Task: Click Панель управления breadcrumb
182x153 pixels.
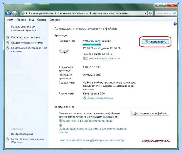Action: (x=41, y=13)
